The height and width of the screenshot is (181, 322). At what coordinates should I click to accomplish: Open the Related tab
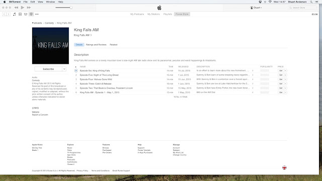tap(113, 45)
